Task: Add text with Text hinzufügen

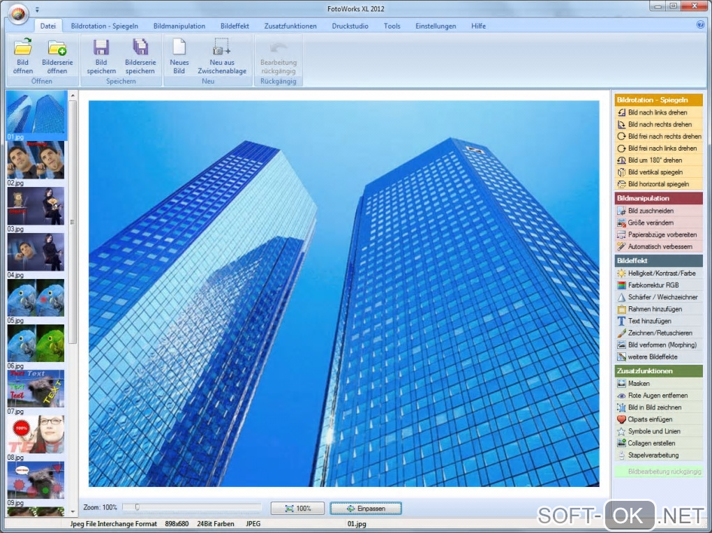Action: (x=658, y=321)
